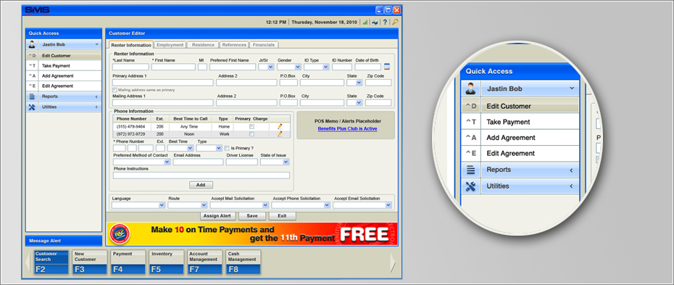This screenshot has height=285, width=674.
Task: Open the 'Benefits Plus Club is Active' link
Action: tap(347, 129)
